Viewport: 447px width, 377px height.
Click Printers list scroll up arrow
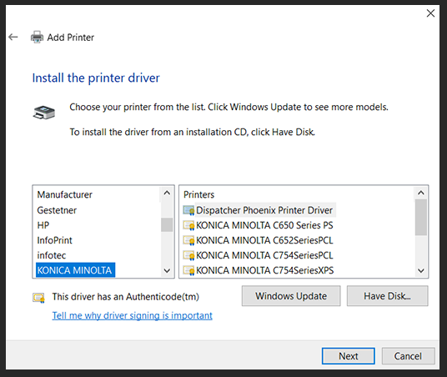click(421, 193)
